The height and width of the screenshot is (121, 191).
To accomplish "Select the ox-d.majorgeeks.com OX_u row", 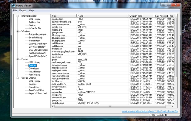I will point(113,62).
